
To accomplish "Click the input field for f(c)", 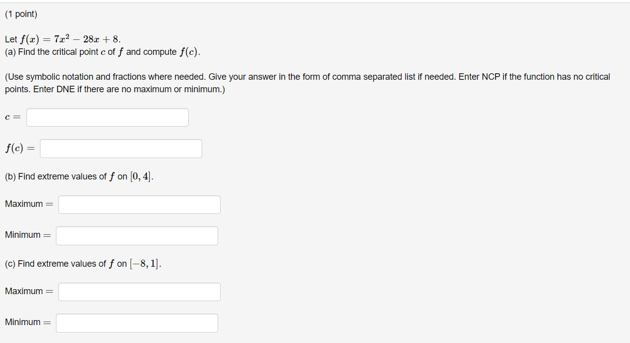I will (121, 148).
